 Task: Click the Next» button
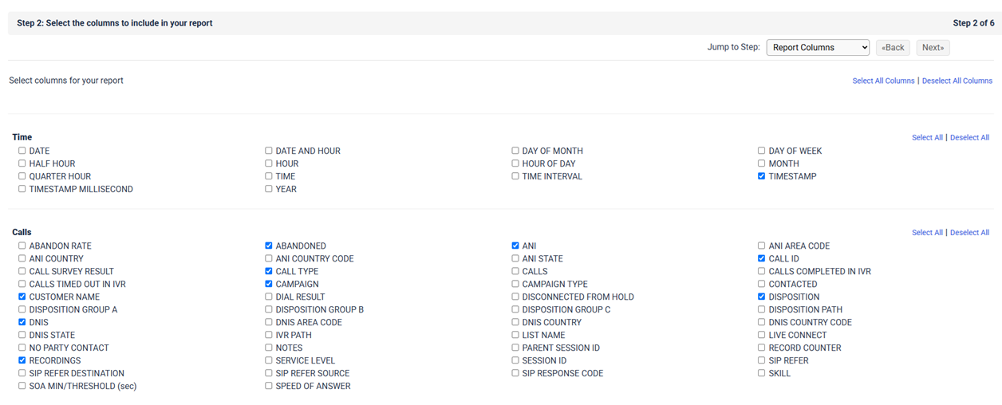[933, 48]
